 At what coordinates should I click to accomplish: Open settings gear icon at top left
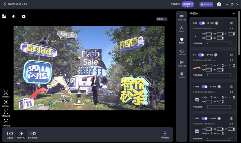pyautogui.click(x=23, y=16)
